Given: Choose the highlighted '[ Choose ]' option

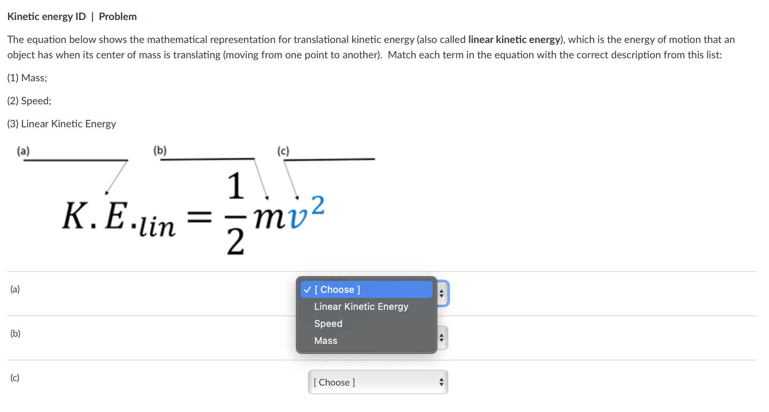Looking at the screenshot, I should pos(337,289).
